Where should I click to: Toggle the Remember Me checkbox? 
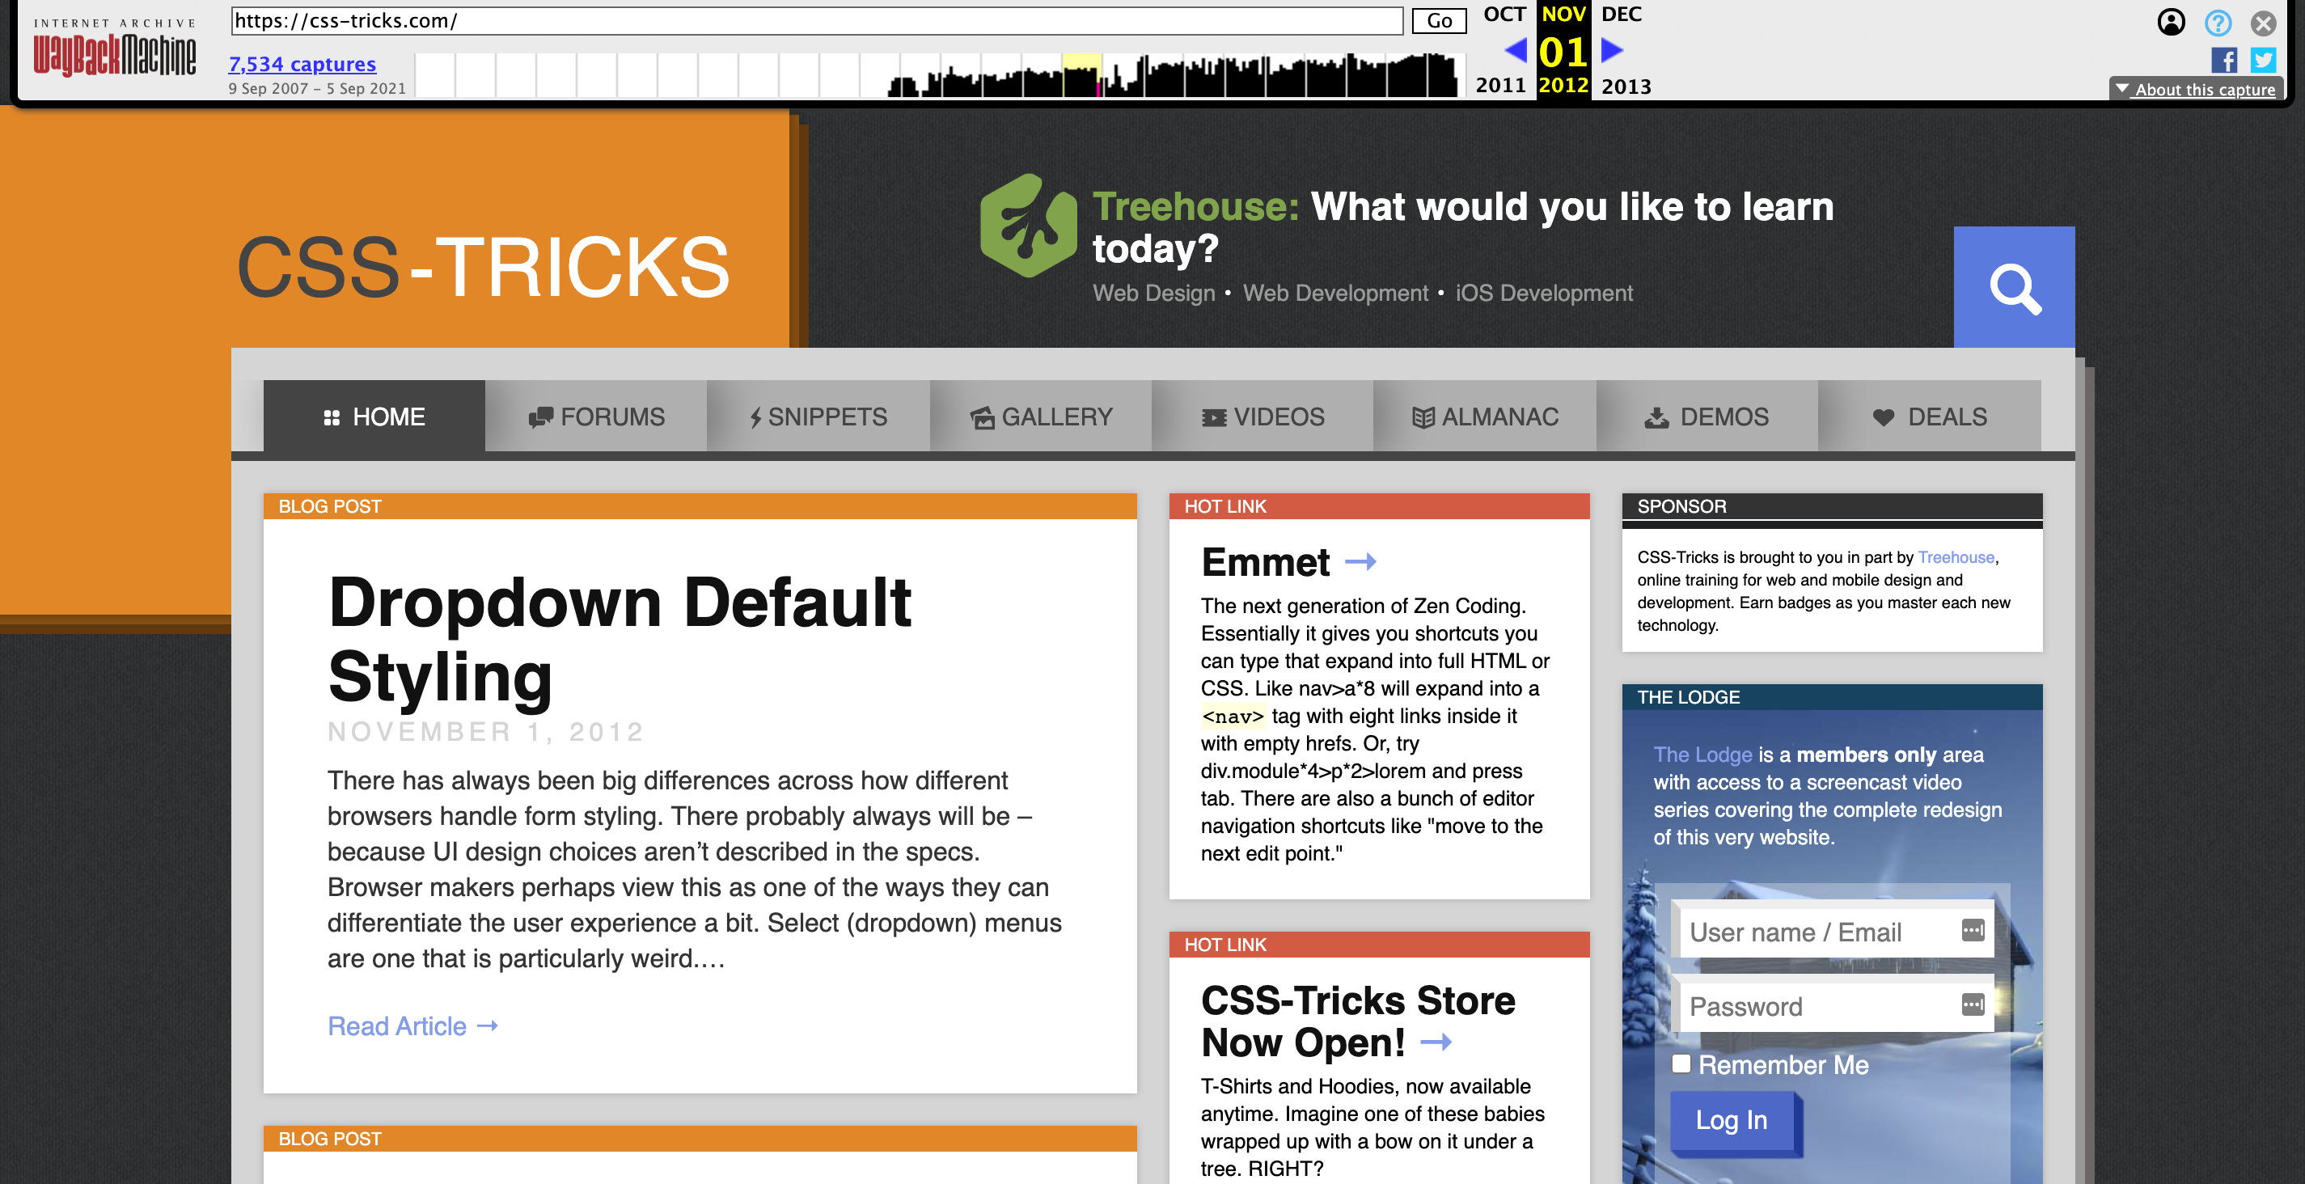pyautogui.click(x=1678, y=1063)
